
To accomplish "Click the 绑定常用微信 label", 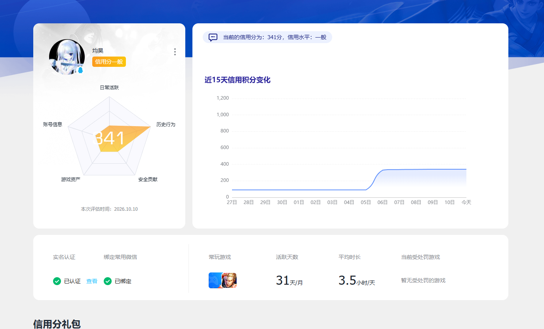I will pyautogui.click(x=120, y=257).
